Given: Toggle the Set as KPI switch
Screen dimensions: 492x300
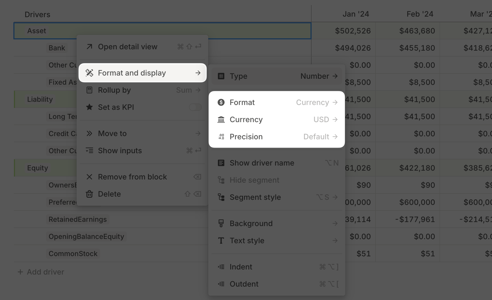Looking at the screenshot, I should [x=195, y=107].
